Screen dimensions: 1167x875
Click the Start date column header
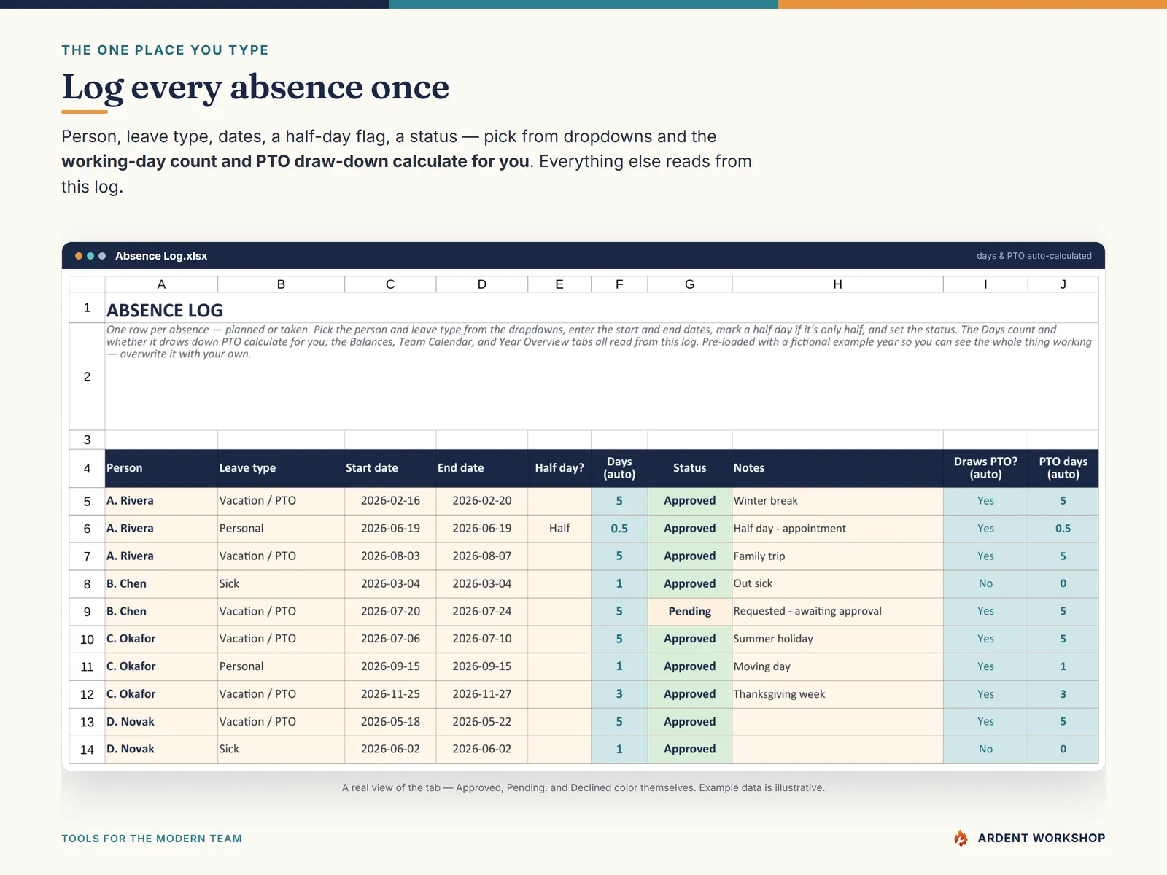(x=390, y=468)
